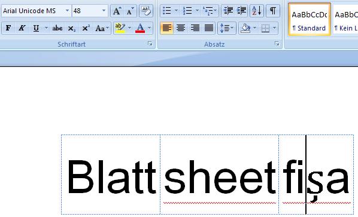
Task: Toggle italic formatting with the K button
Action: click(22, 28)
